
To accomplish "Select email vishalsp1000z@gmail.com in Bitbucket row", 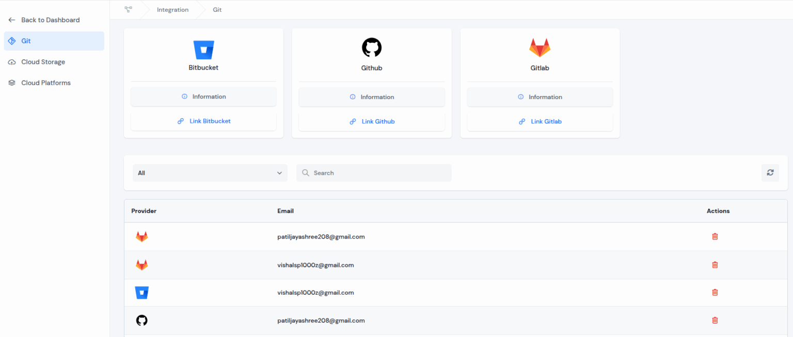I will pyautogui.click(x=315, y=293).
